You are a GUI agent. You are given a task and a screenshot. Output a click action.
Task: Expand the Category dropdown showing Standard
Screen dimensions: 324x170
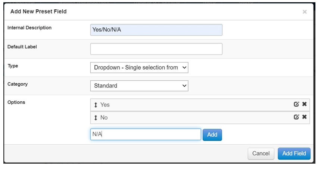point(139,86)
